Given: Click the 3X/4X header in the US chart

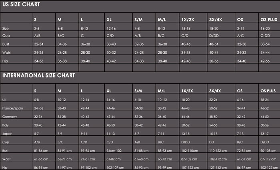Looking at the screenshot, I should [216, 20].
